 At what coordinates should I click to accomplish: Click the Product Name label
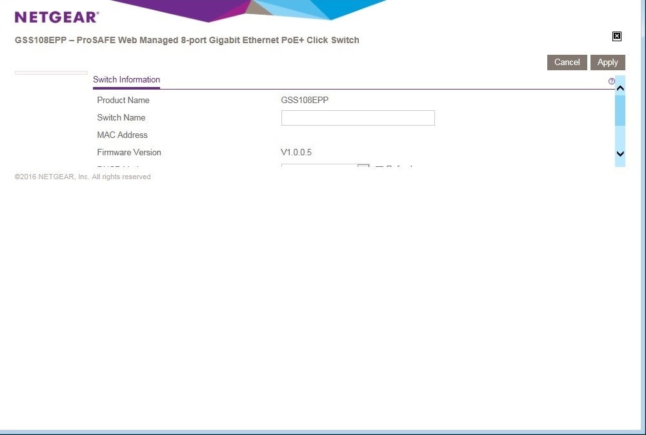tap(123, 100)
